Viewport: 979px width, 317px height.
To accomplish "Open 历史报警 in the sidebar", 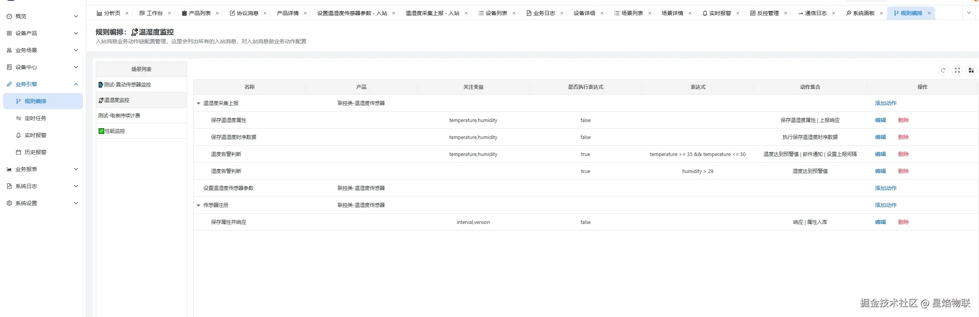I will click(43, 152).
